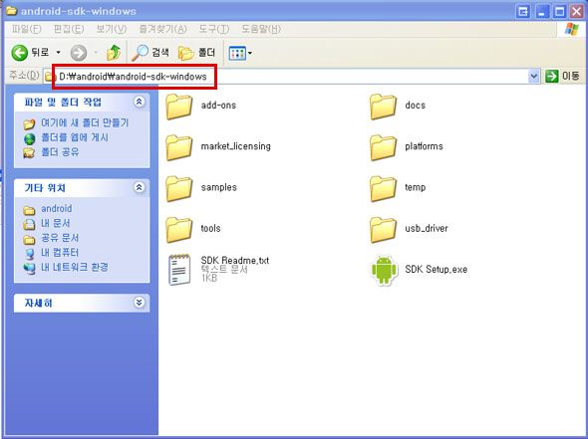Click the add-ons folder name
Image resolution: width=588 pixels, height=439 pixels.
(218, 105)
